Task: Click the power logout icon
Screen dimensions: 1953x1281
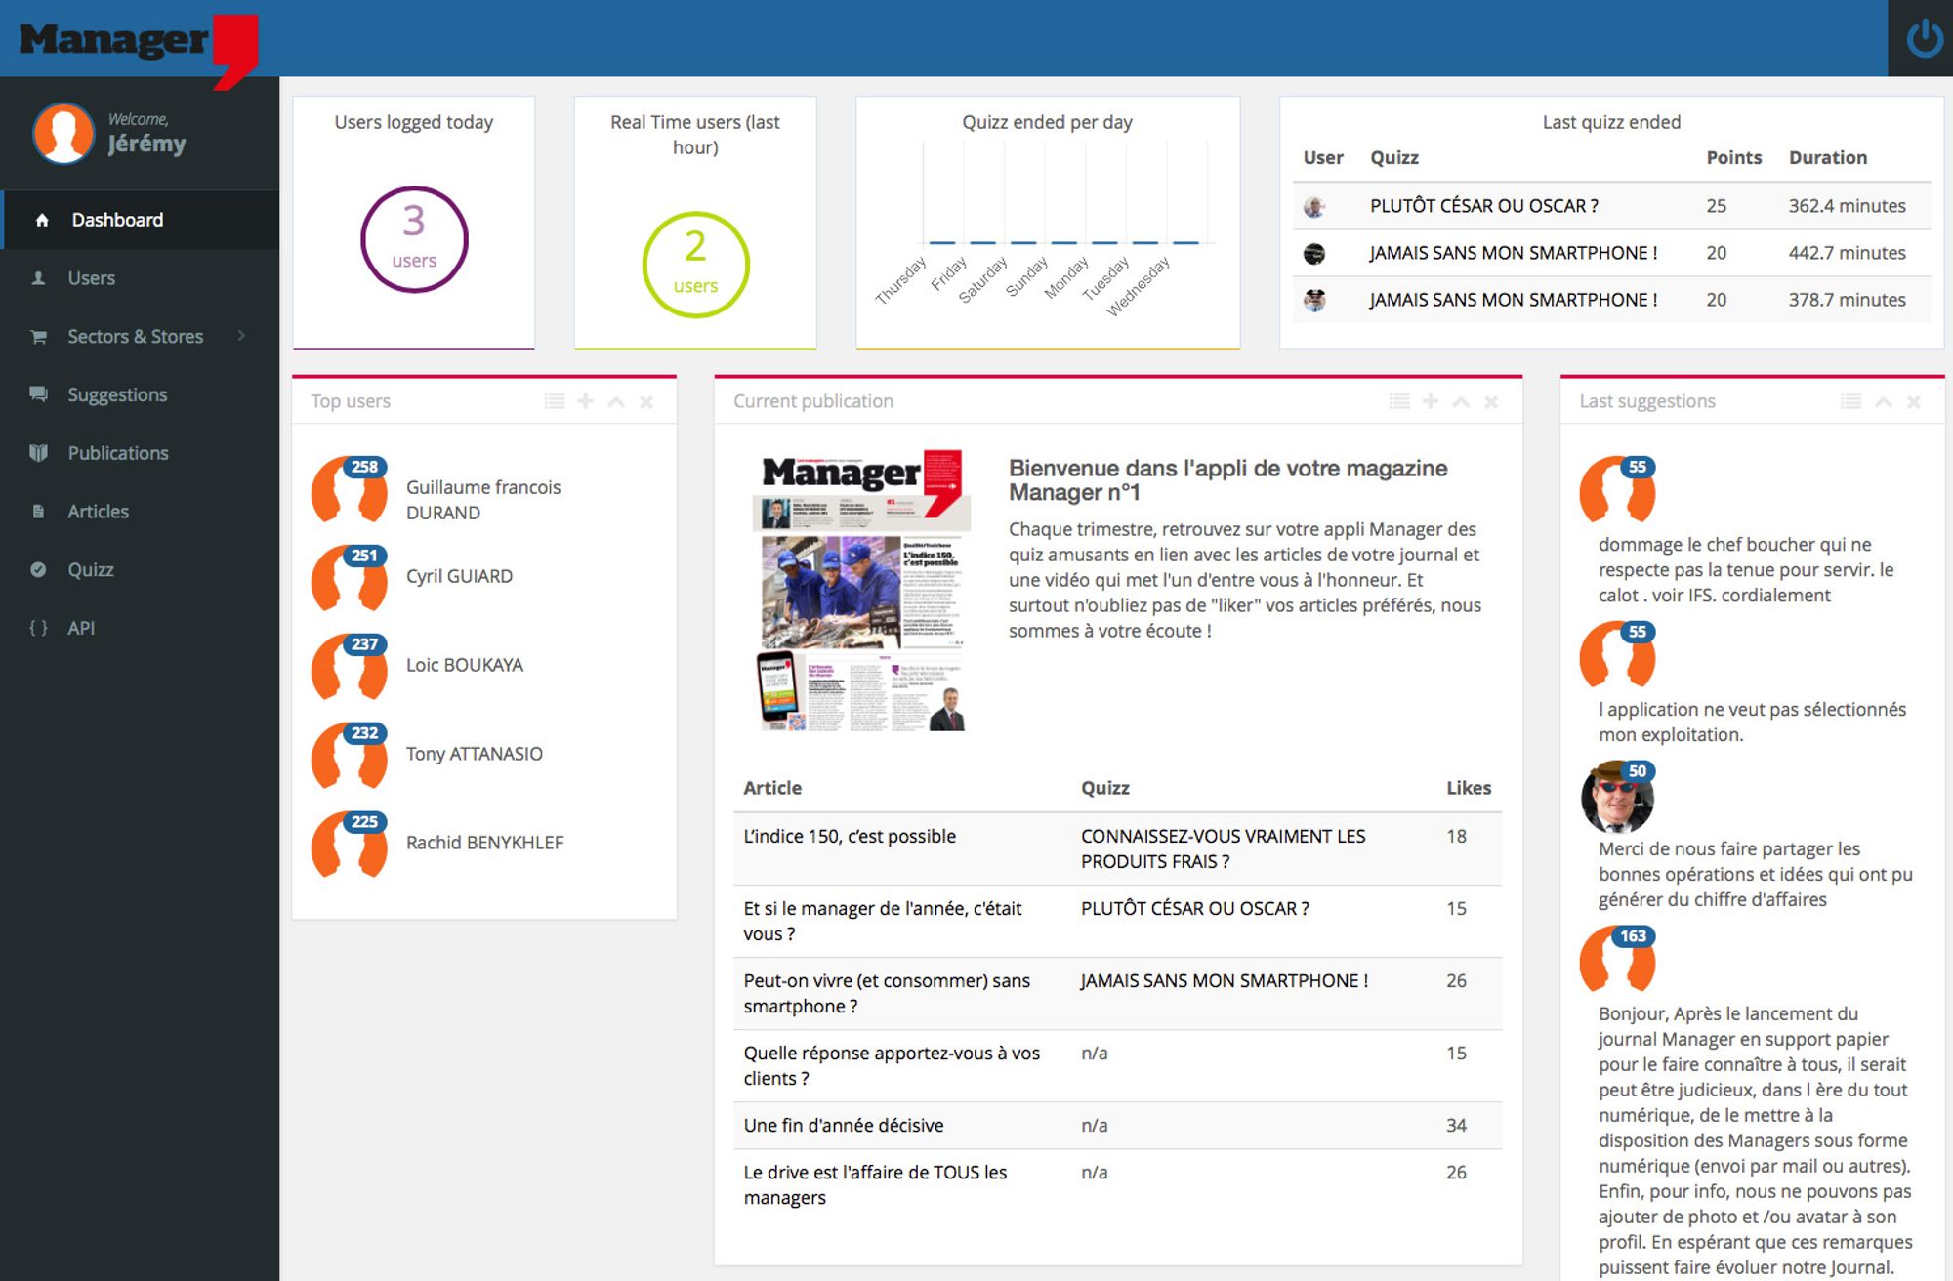Action: (1924, 39)
